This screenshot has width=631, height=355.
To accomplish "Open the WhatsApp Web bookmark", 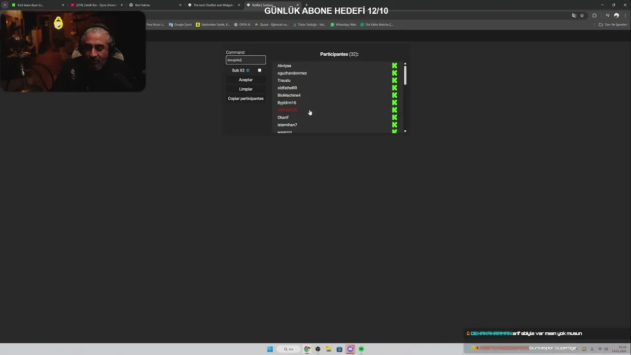I will coord(343,25).
